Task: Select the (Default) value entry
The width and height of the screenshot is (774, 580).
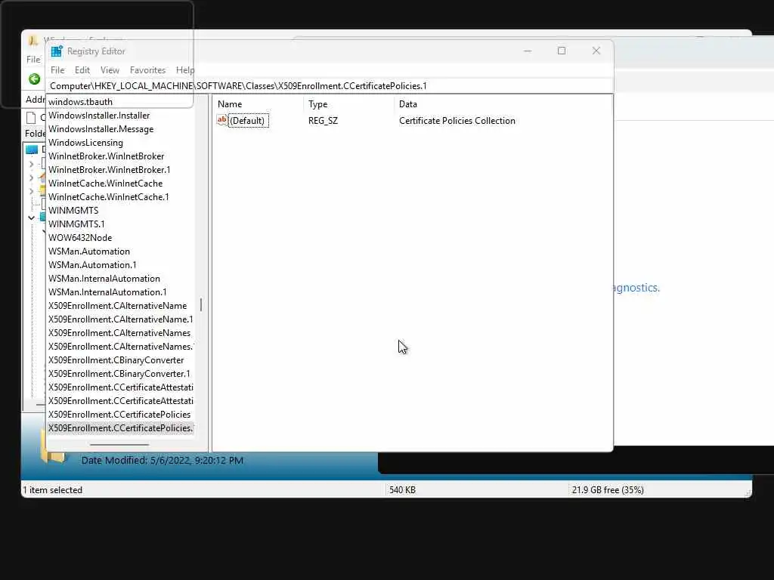Action: (249, 121)
